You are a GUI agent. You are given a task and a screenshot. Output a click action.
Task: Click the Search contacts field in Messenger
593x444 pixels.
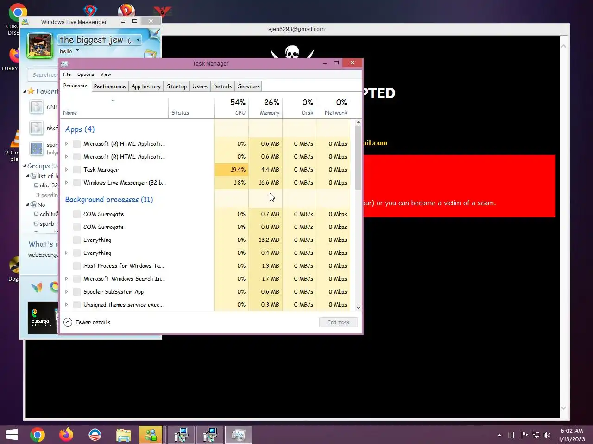44,75
